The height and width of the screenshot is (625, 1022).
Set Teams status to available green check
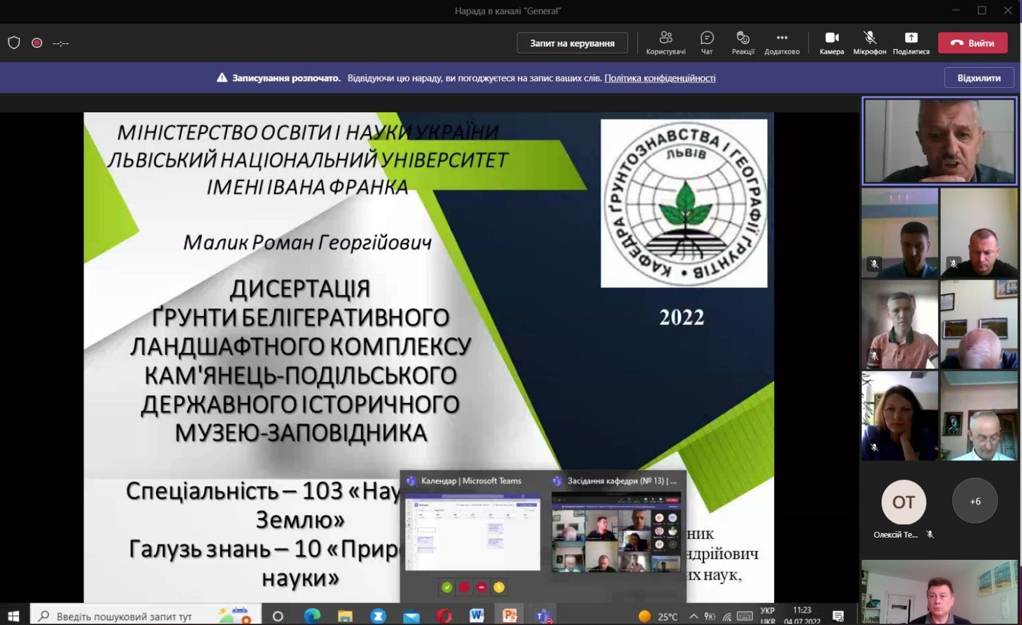(x=447, y=587)
